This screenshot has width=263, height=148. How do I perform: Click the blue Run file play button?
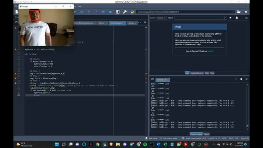75,12
